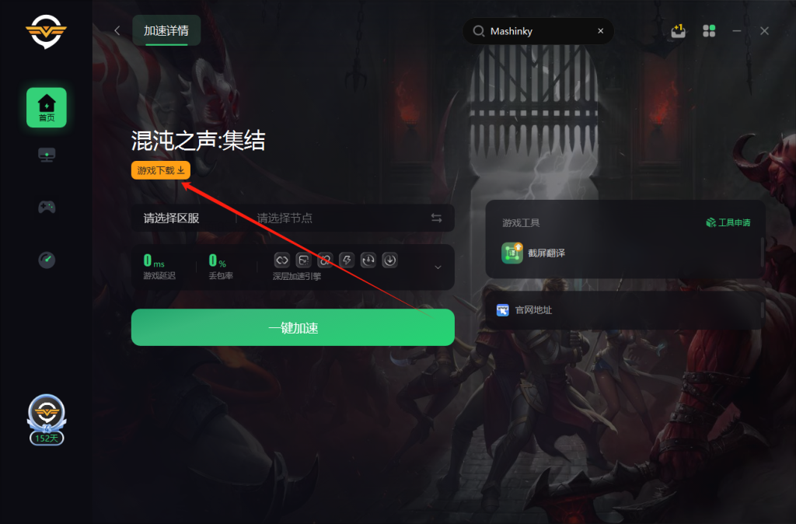Open the gamepad icon in sidebar

click(x=47, y=207)
